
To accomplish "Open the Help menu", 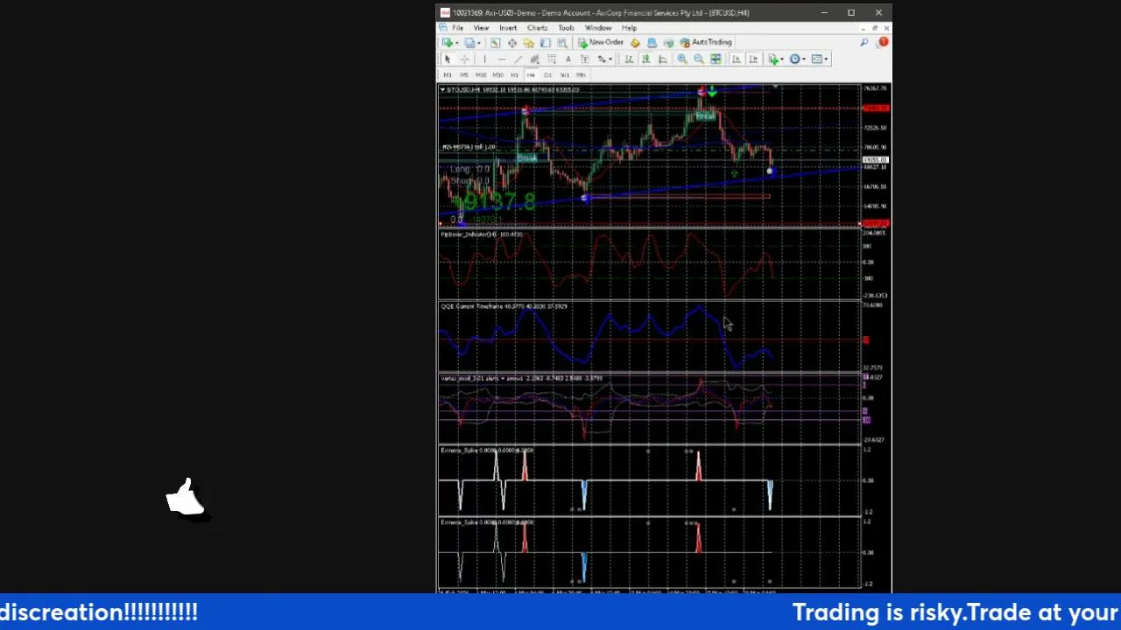I will [x=629, y=28].
